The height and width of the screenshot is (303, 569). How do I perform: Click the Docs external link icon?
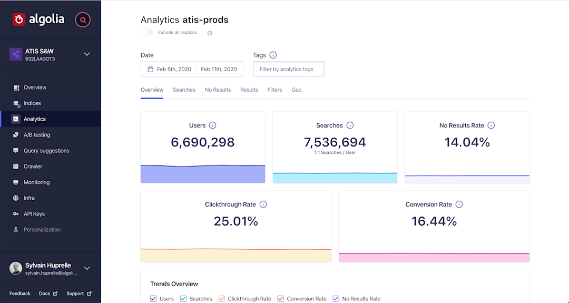point(55,294)
